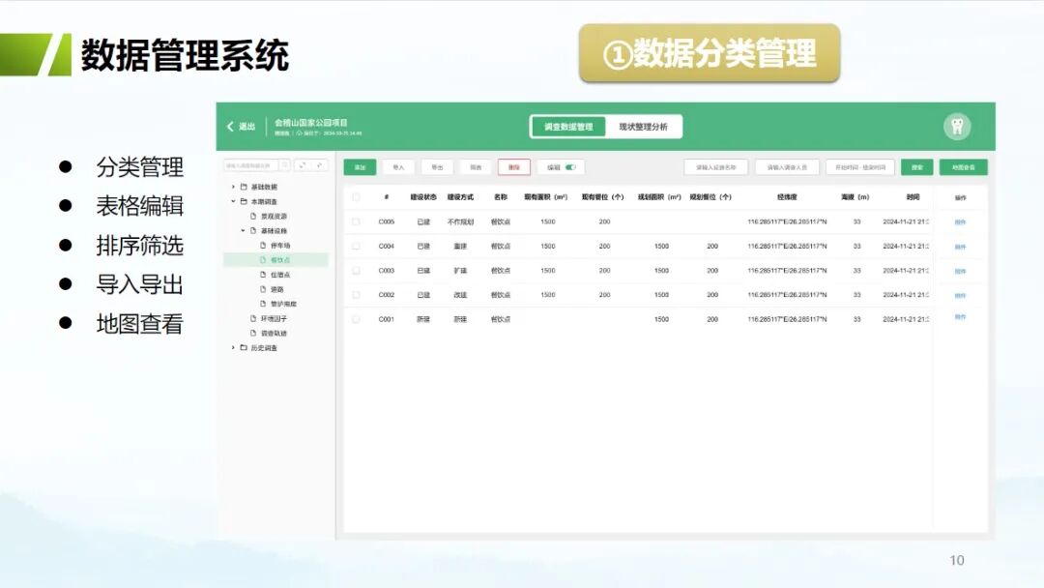
Task: Click the operation link in row C004
Action: [x=960, y=247]
